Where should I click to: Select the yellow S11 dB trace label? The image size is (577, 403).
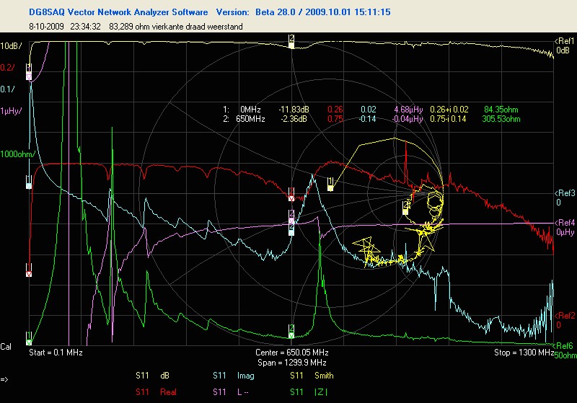click(x=152, y=376)
